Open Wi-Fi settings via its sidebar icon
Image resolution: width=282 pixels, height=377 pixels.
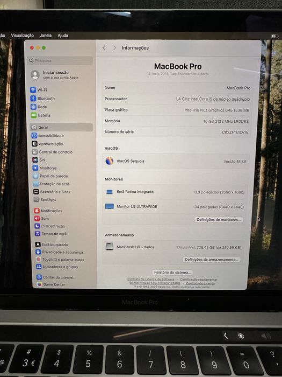pos(33,90)
